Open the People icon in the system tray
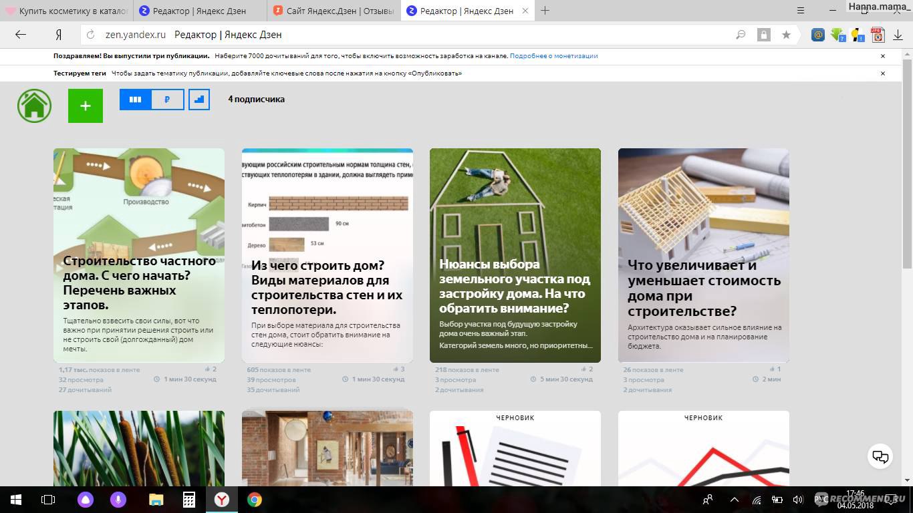Image resolution: width=913 pixels, height=513 pixels. (708, 500)
